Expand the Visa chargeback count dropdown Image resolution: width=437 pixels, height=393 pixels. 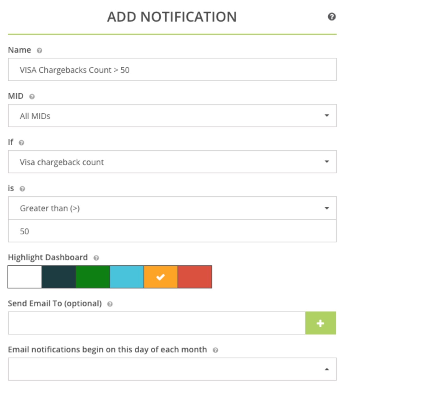click(x=172, y=162)
